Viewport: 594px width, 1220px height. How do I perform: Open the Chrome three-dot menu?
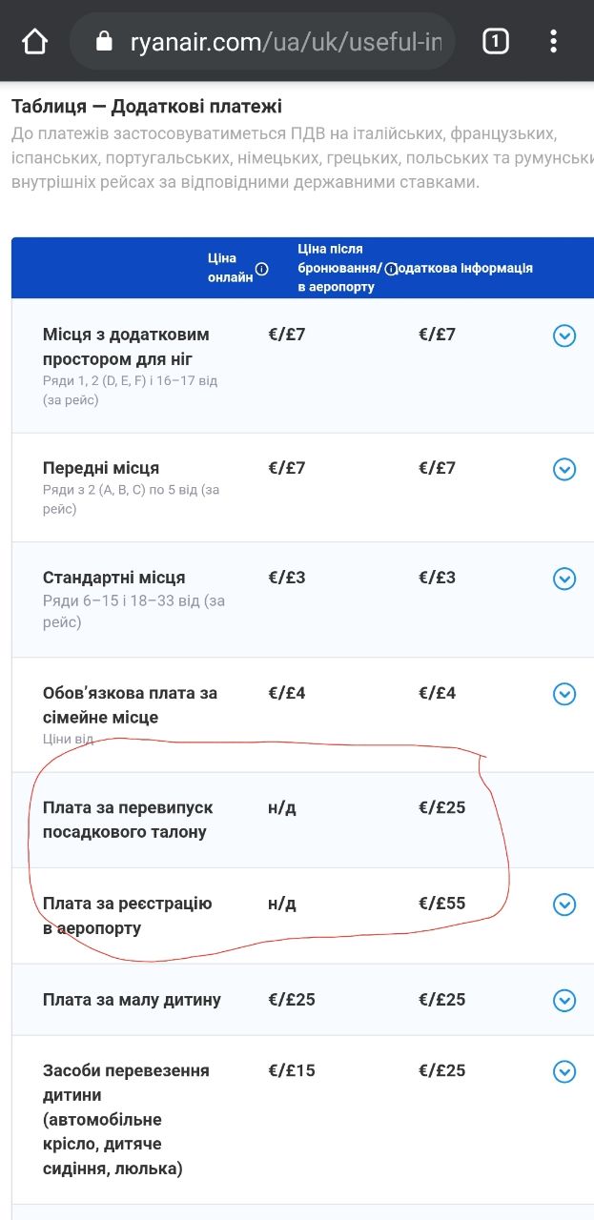(x=554, y=41)
